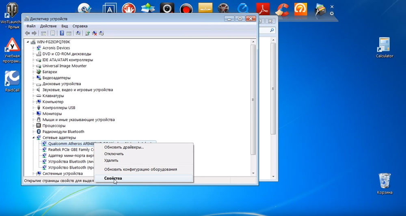Open the Properties toolbar icon
The image size is (406, 216).
tap(52, 33)
